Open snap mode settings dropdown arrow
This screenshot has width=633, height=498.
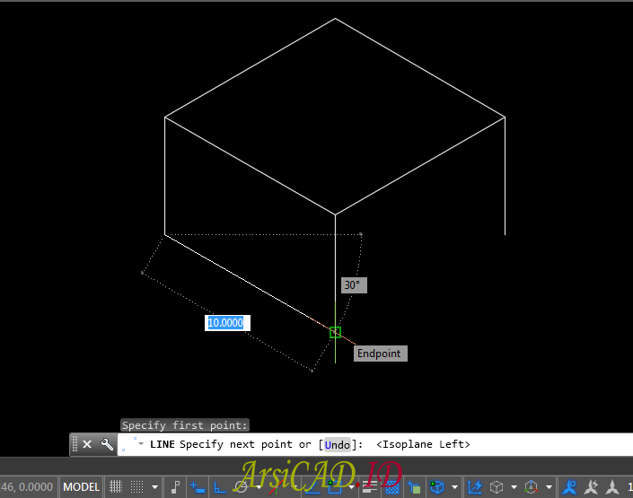tap(154, 487)
